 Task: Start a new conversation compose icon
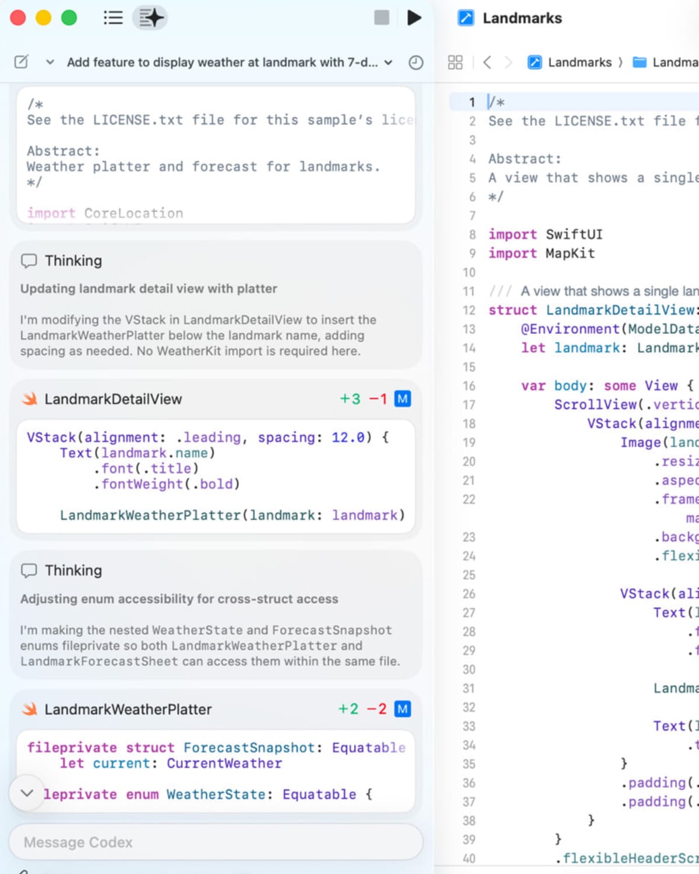point(21,62)
